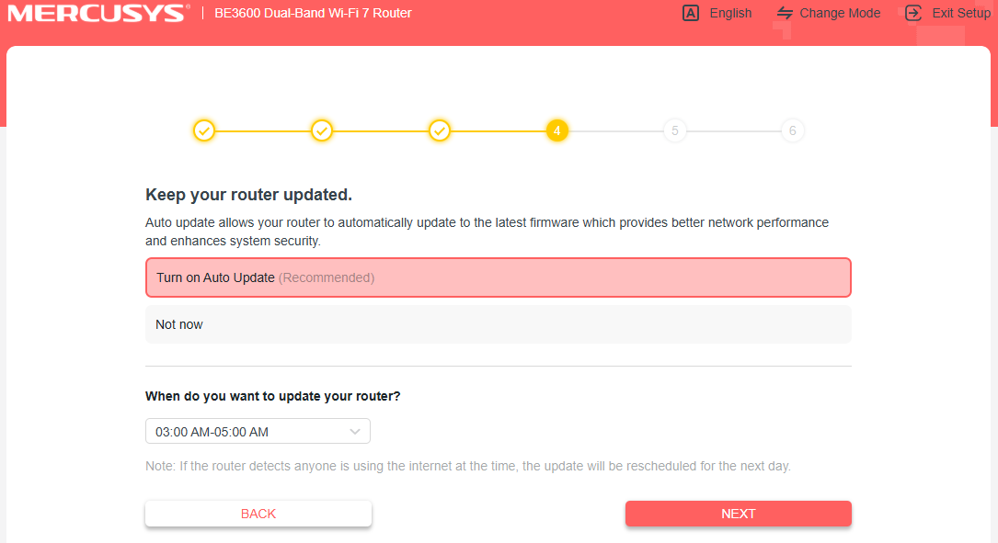998x543 pixels.
Task: Click the NEXT button
Action: click(738, 514)
